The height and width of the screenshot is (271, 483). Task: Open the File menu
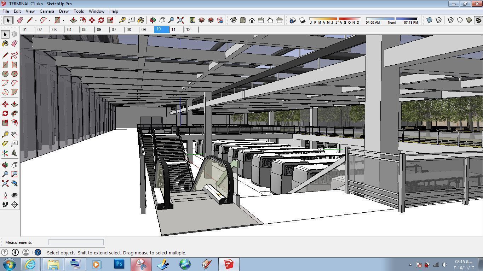point(6,11)
